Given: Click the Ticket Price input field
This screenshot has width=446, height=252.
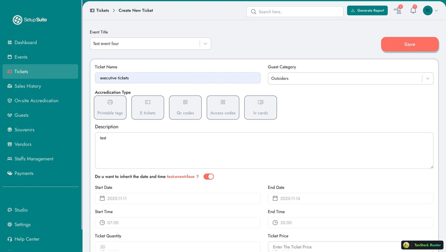Looking at the screenshot, I should click(x=350, y=247).
